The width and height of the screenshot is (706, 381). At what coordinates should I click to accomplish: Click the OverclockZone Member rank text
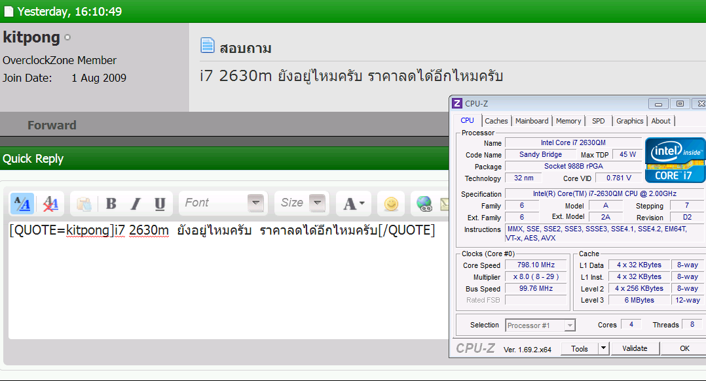click(x=60, y=60)
